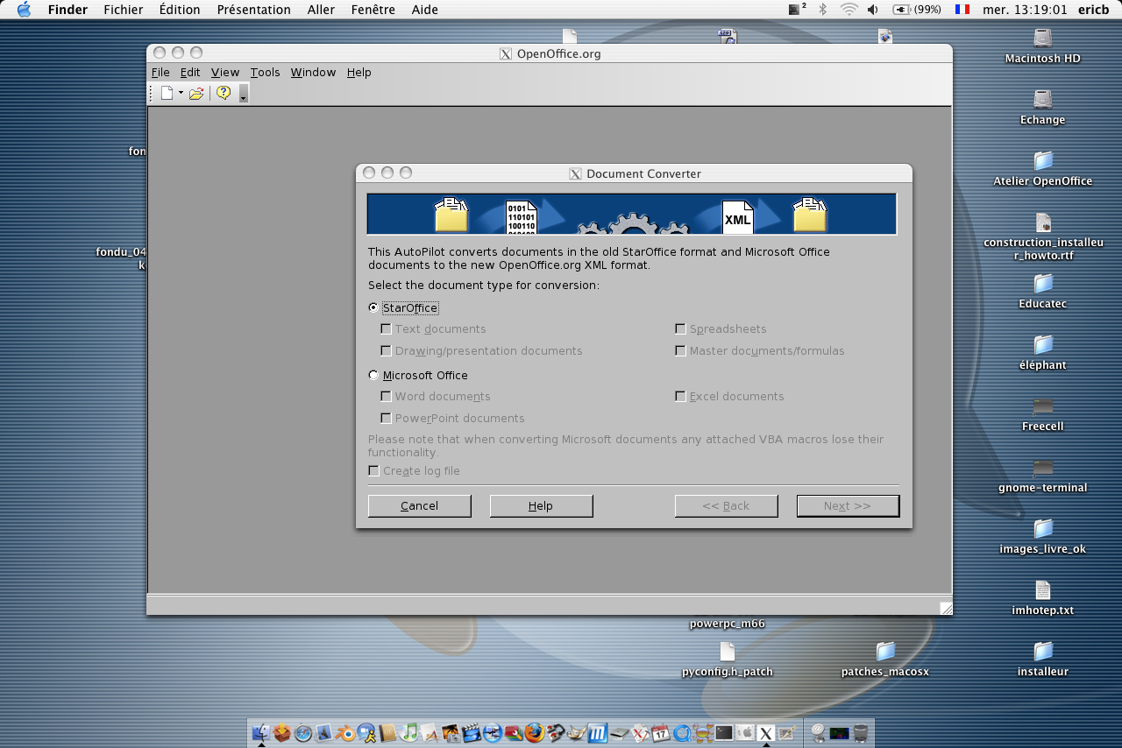Select the Atelier OpenOffice folder icon
Image resolution: width=1122 pixels, height=748 pixels.
1042,161
